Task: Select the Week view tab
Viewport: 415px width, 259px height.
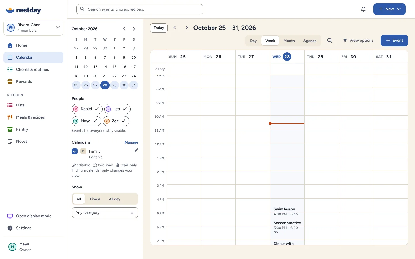Action: (x=270, y=41)
